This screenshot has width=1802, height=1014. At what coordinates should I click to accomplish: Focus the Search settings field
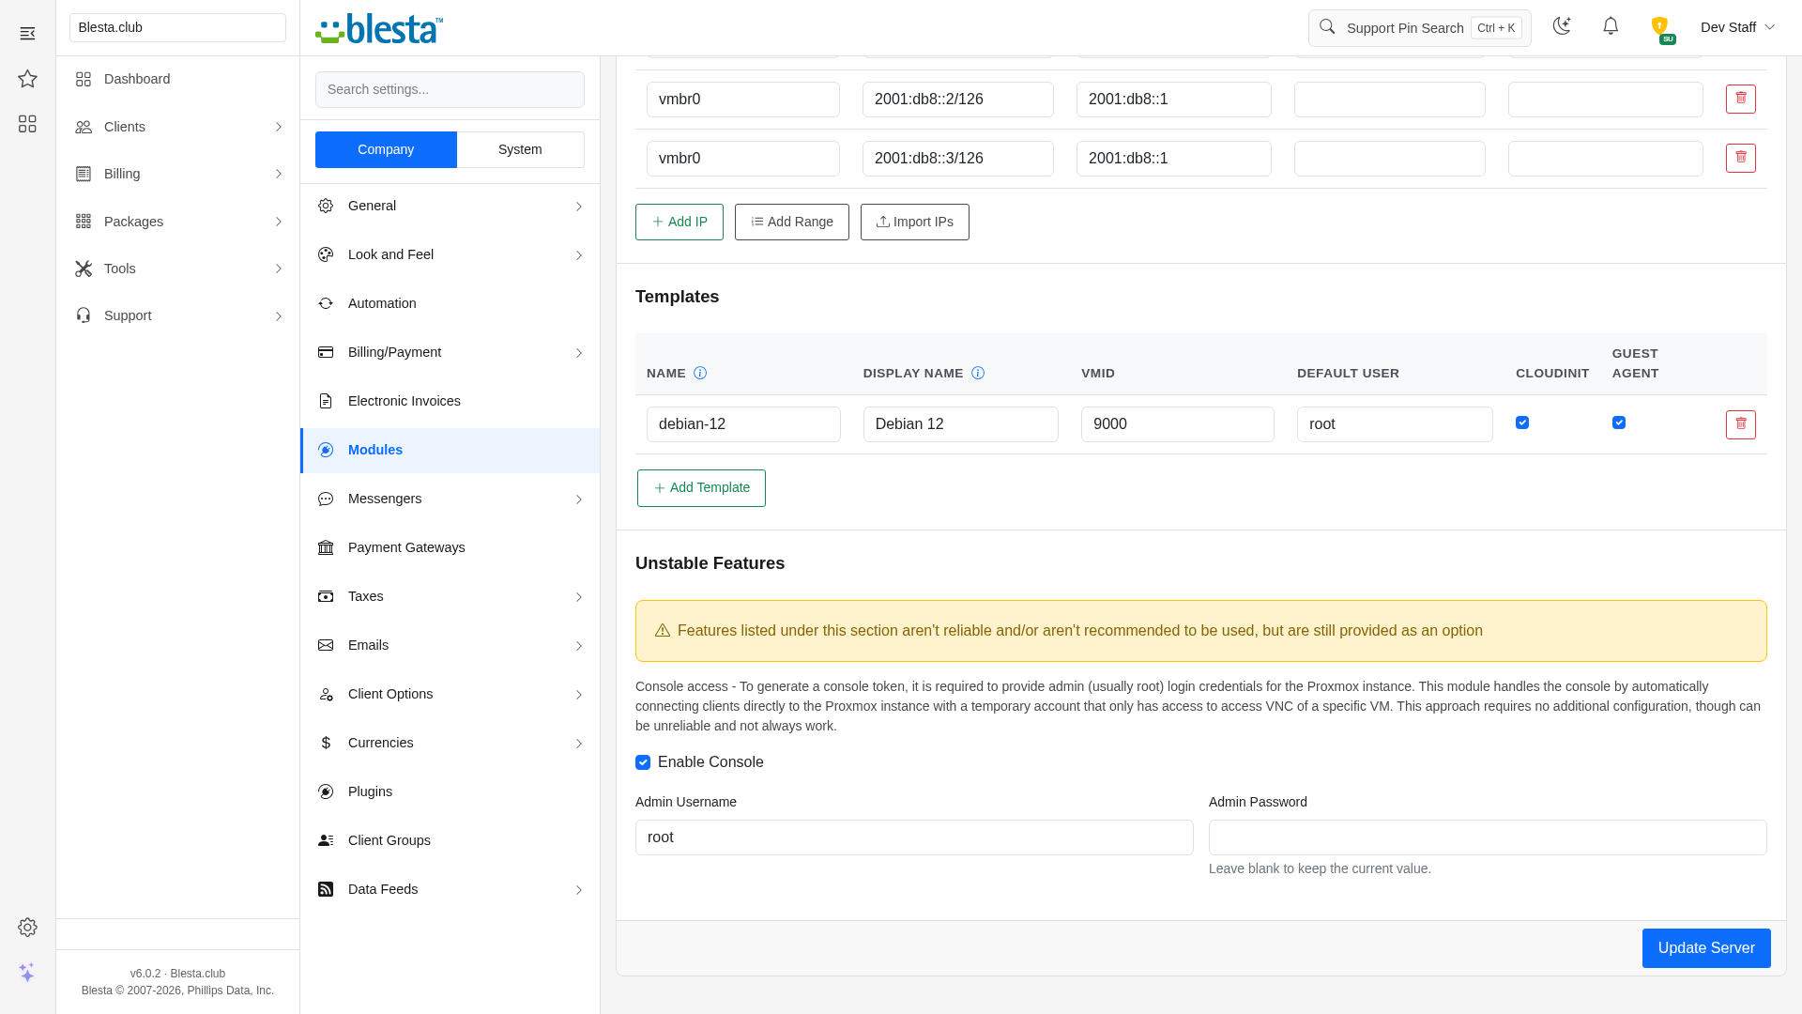coord(450,89)
